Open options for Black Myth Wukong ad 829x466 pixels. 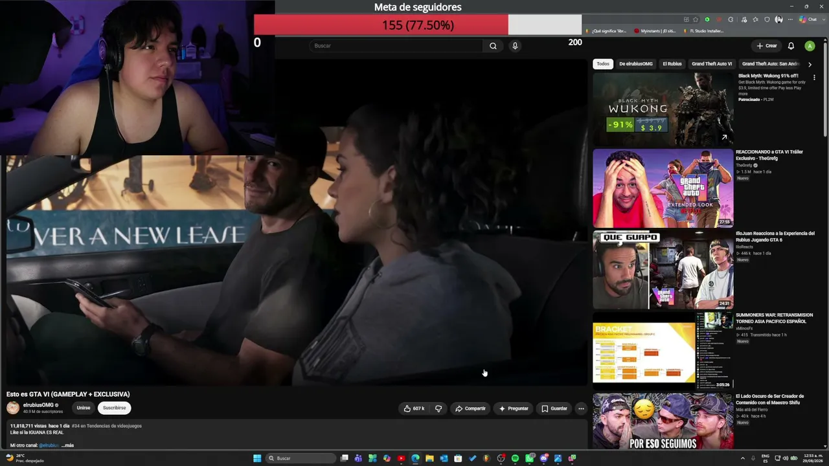pos(814,77)
